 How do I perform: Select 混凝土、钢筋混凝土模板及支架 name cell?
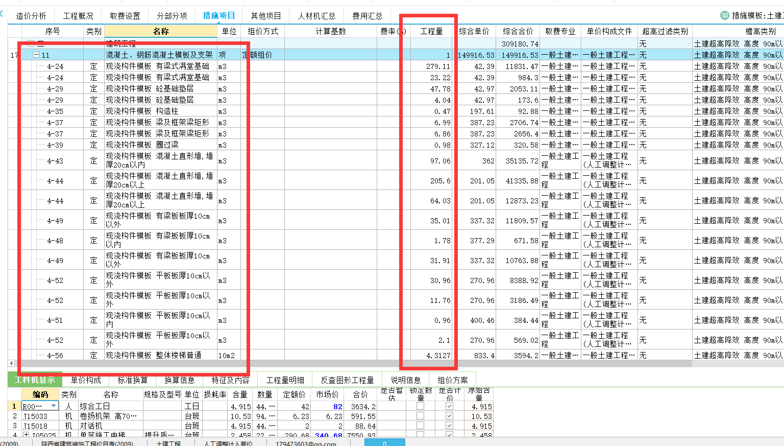coord(161,55)
